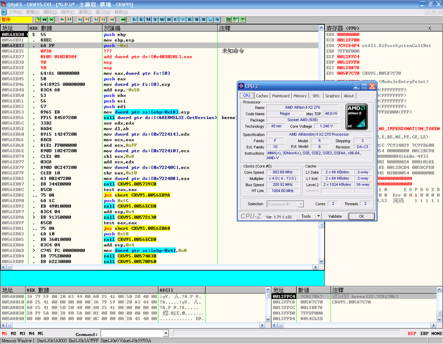The height and width of the screenshot is (344, 443).
Task: Click the EBP stack base toggle
Action: tap(424, 334)
